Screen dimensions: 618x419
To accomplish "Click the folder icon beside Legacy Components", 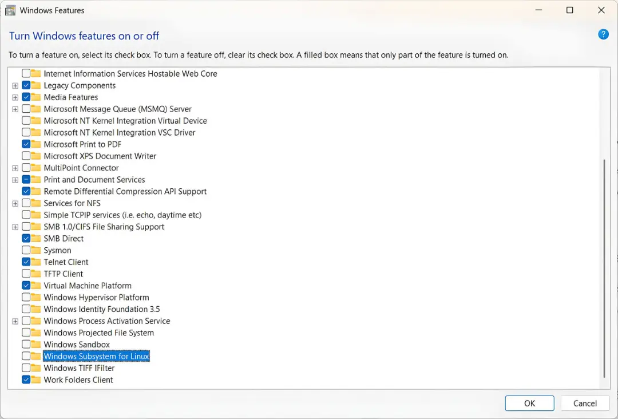I will coord(36,85).
